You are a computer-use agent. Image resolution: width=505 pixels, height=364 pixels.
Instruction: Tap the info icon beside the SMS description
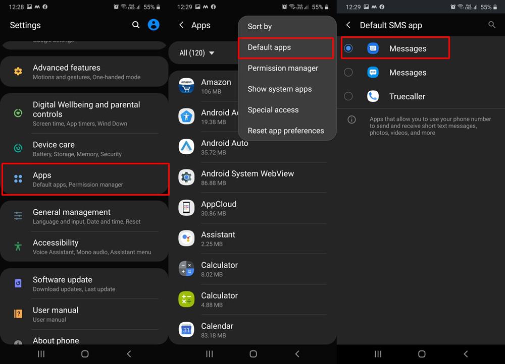point(351,119)
